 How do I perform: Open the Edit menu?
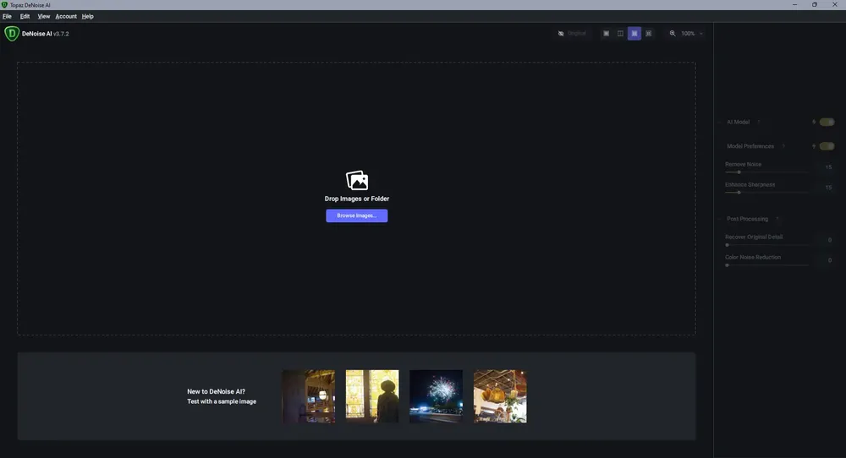coord(25,16)
